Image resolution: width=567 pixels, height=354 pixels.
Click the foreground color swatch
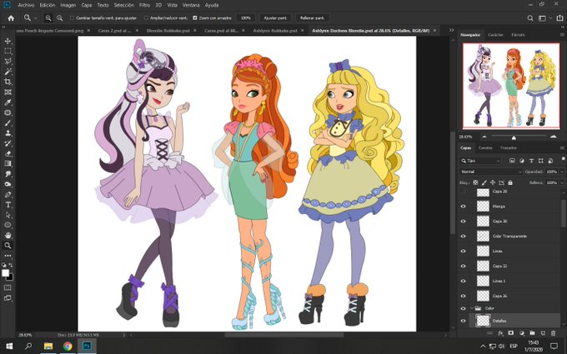(6, 273)
